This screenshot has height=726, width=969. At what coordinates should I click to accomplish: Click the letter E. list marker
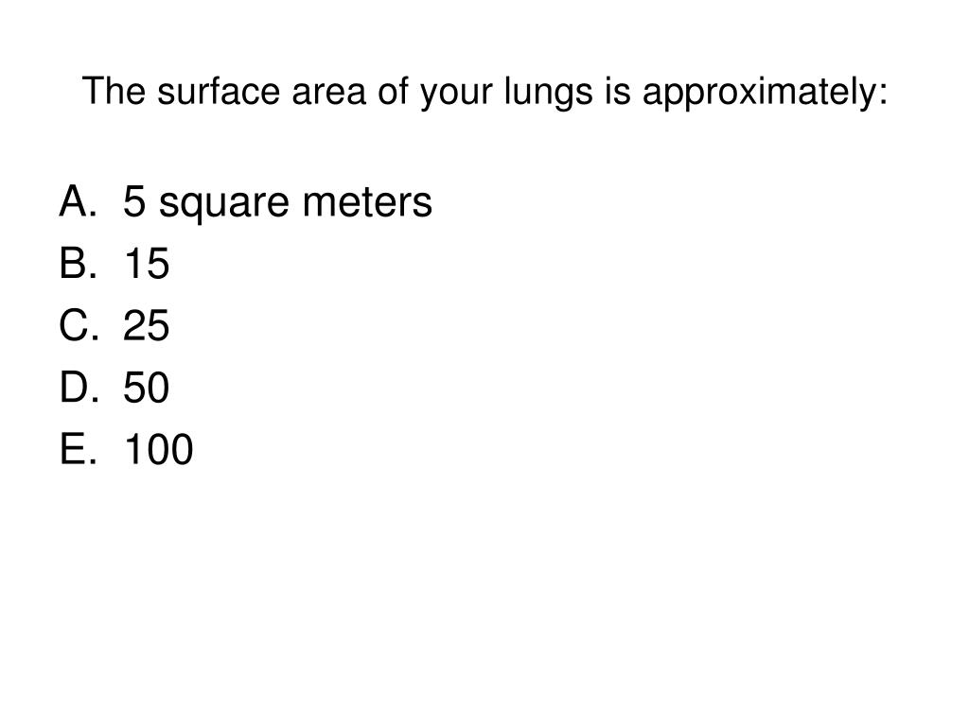(78, 449)
